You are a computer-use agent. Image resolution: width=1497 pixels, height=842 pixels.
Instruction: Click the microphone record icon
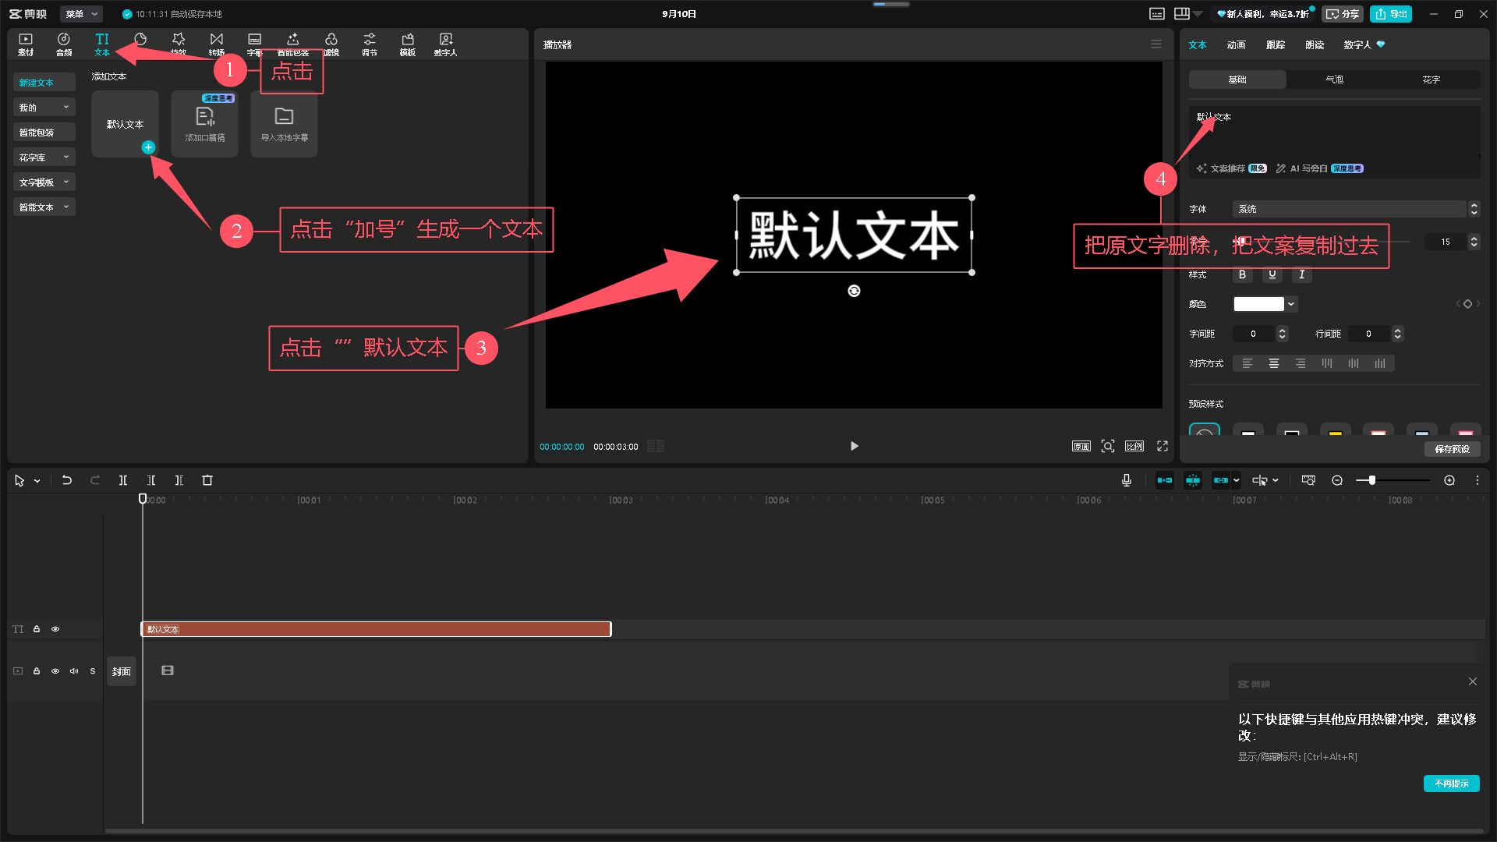[x=1127, y=480]
